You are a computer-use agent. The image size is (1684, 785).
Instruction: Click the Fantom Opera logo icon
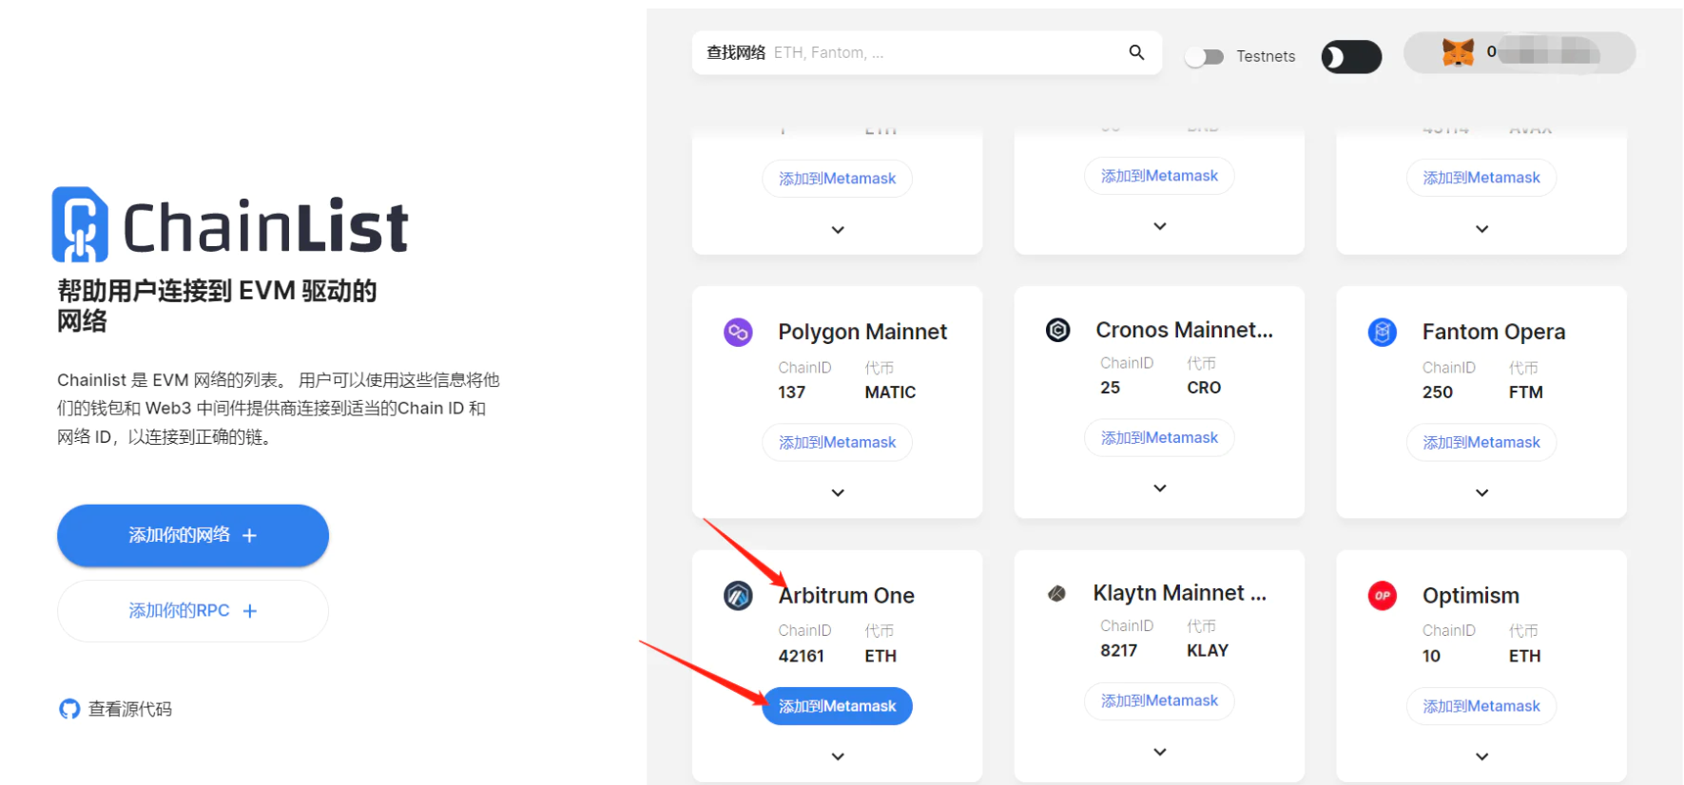[1382, 332]
